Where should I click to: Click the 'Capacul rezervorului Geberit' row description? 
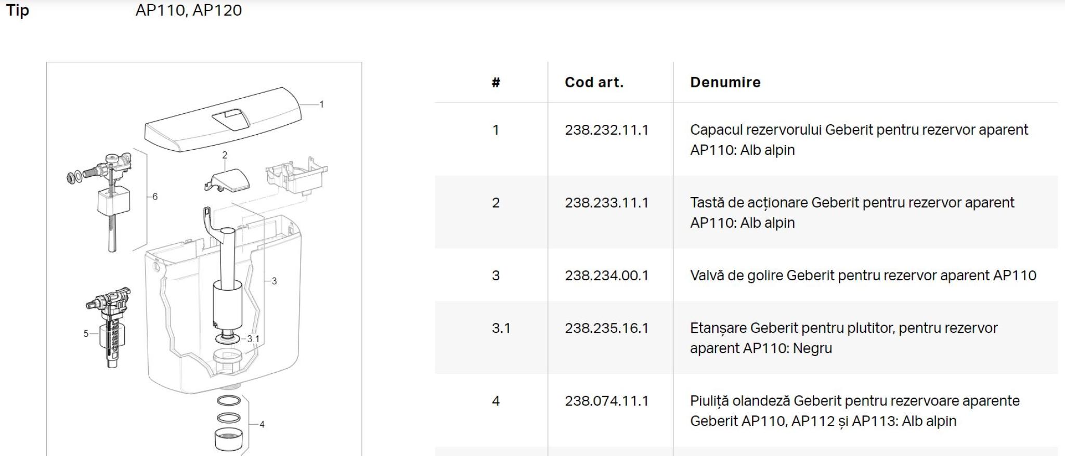tap(859, 140)
